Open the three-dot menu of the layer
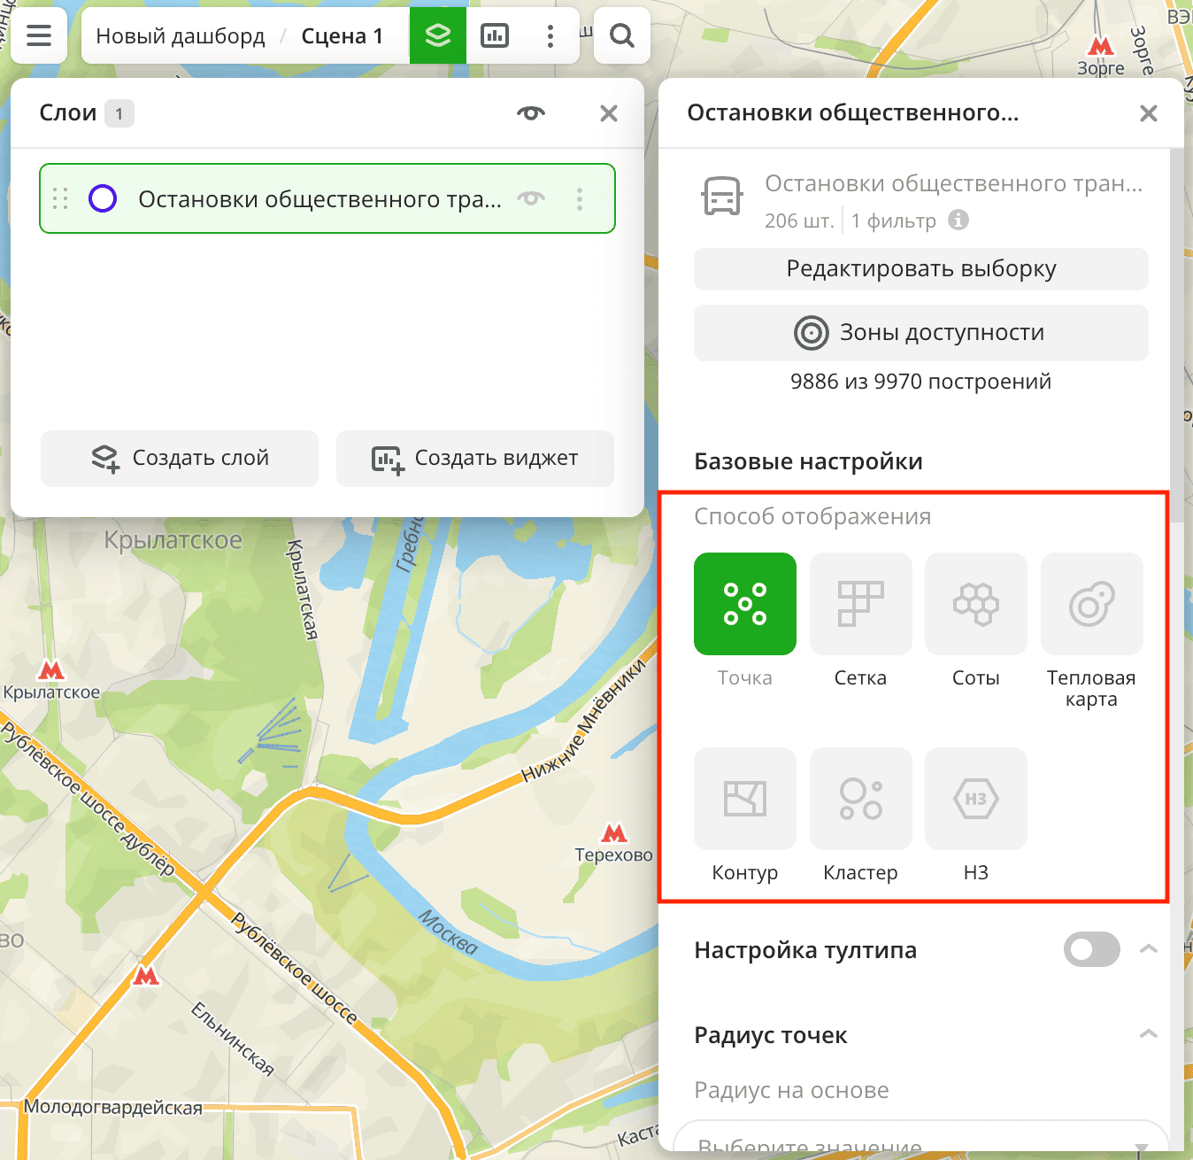The width and height of the screenshot is (1193, 1160). tap(580, 198)
